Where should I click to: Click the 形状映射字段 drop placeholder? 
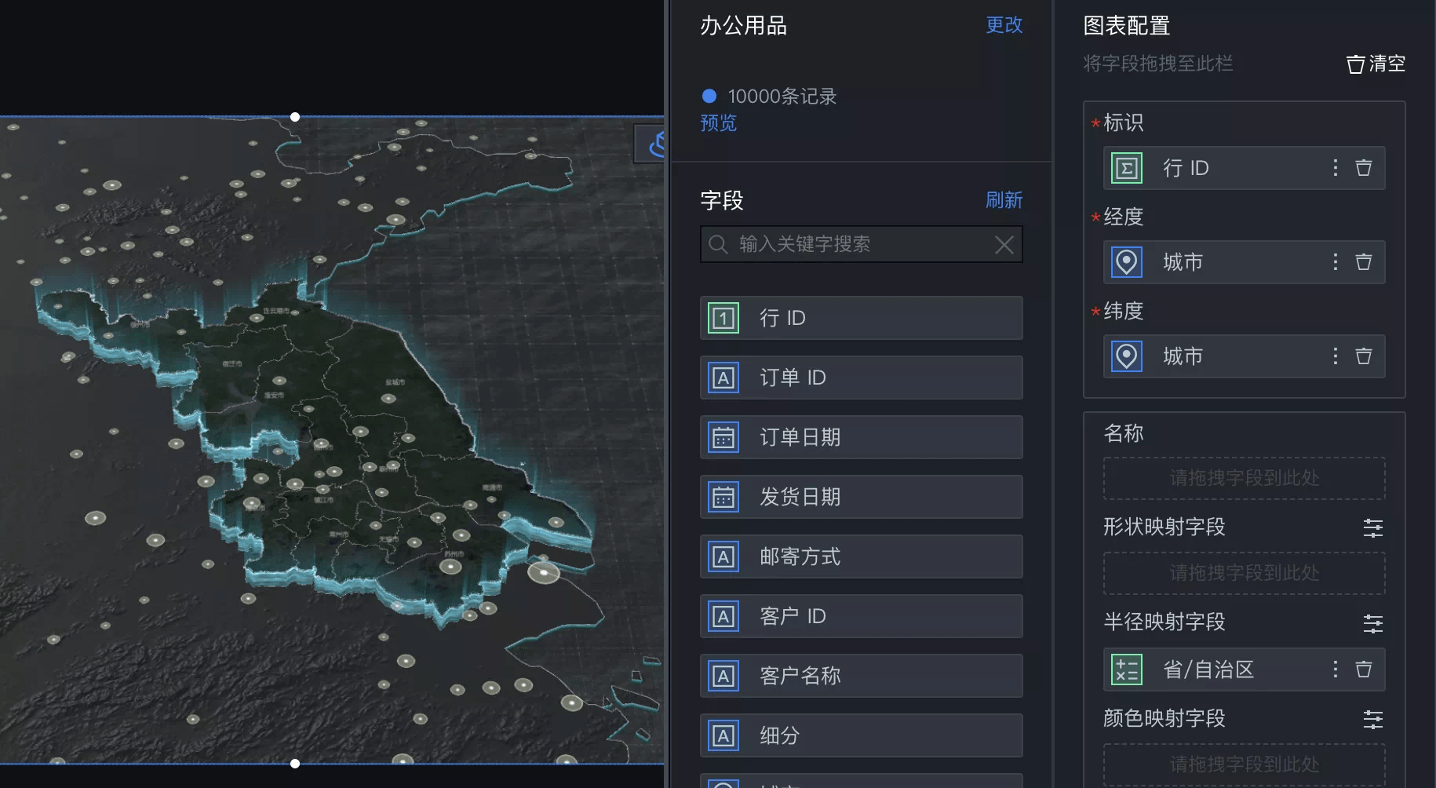[x=1244, y=573]
